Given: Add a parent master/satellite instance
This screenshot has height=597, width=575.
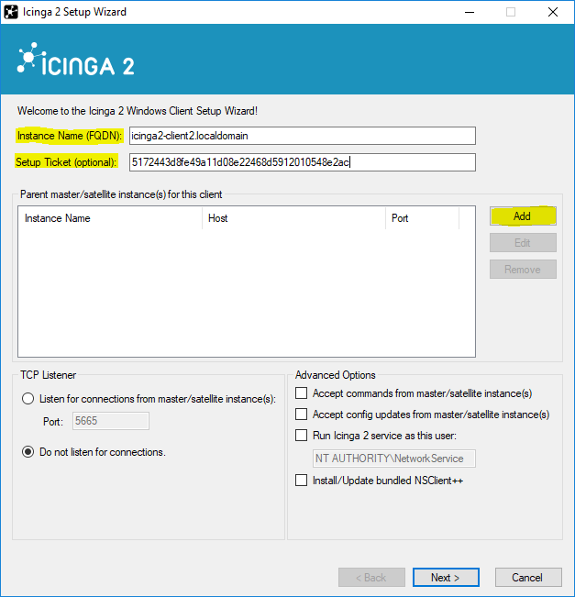Looking at the screenshot, I should point(523,216).
